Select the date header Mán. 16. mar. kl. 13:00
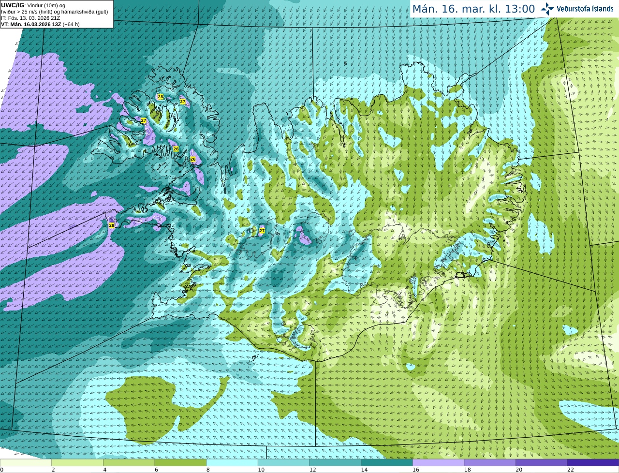 pyautogui.click(x=473, y=9)
